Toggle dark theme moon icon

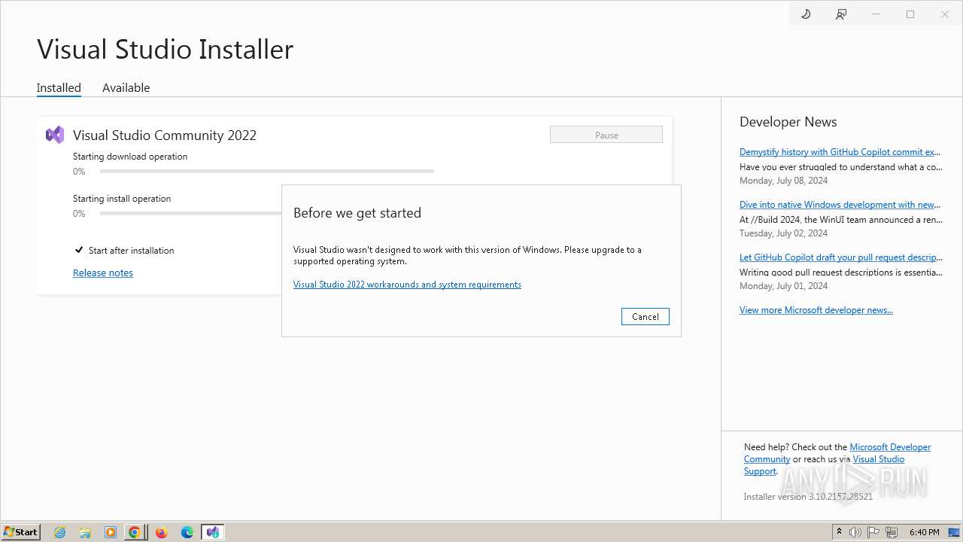pos(806,14)
